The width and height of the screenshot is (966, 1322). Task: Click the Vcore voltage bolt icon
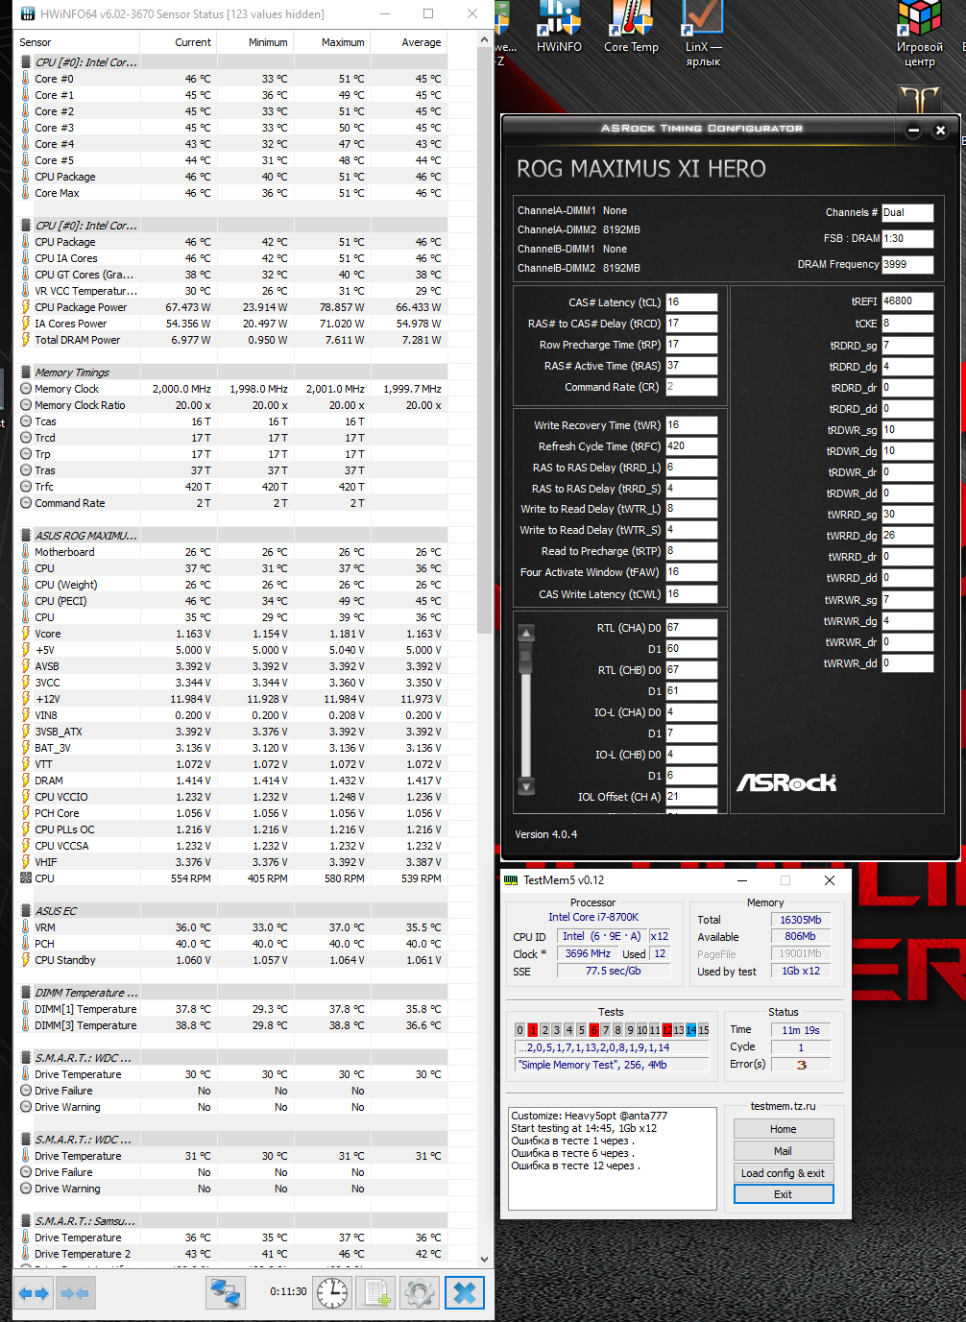pyautogui.click(x=26, y=634)
